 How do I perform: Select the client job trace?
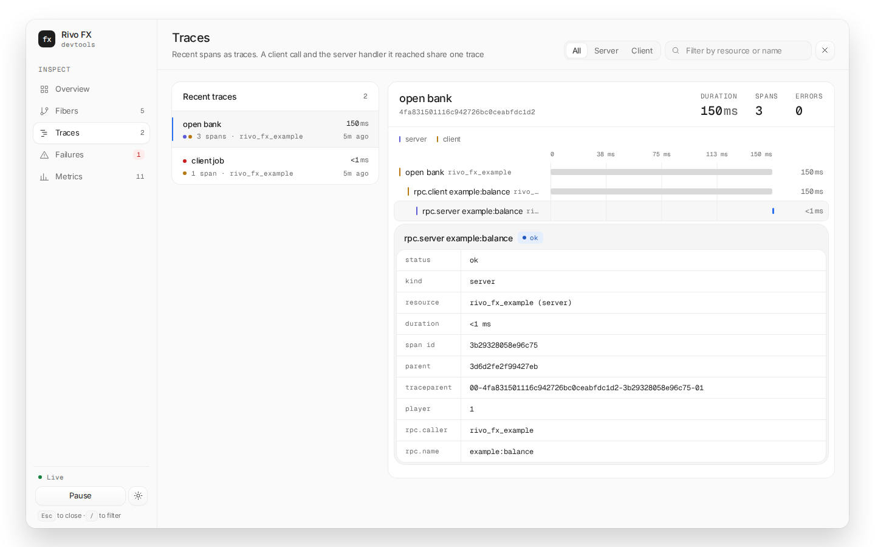pos(275,166)
